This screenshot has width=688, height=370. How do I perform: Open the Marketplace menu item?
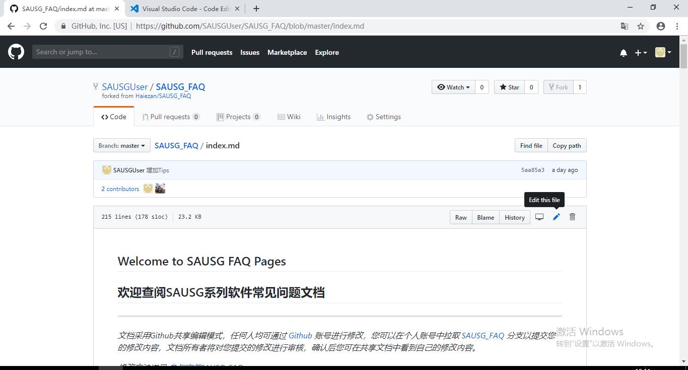[x=287, y=52]
